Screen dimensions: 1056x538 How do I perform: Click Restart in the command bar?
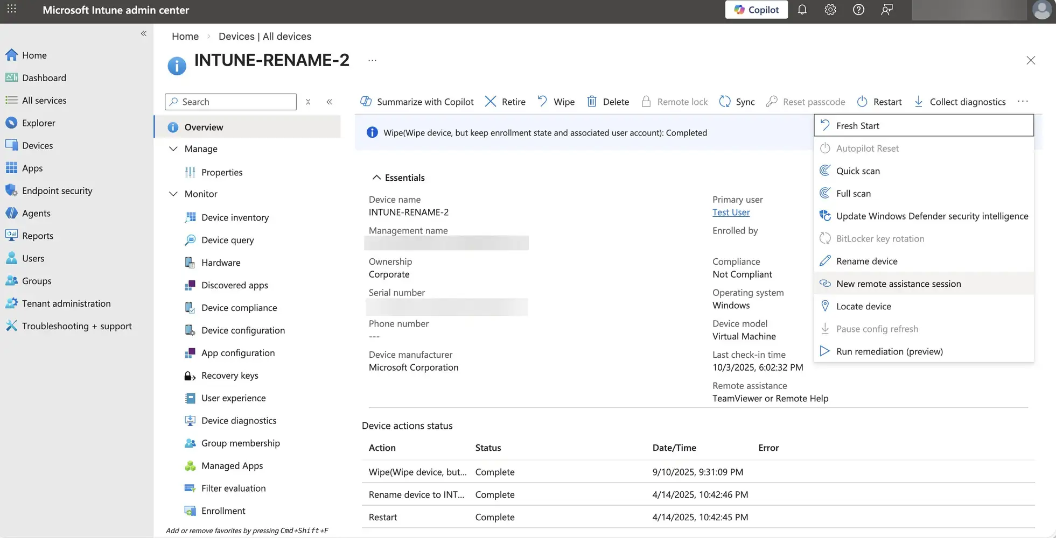click(879, 102)
